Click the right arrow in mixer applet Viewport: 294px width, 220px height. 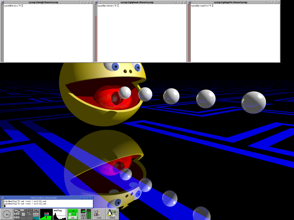click(85, 215)
